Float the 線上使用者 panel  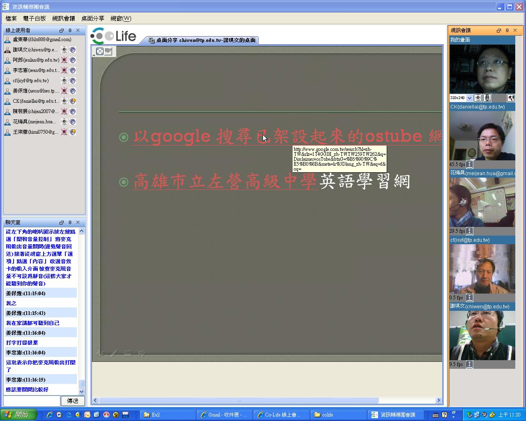point(62,30)
